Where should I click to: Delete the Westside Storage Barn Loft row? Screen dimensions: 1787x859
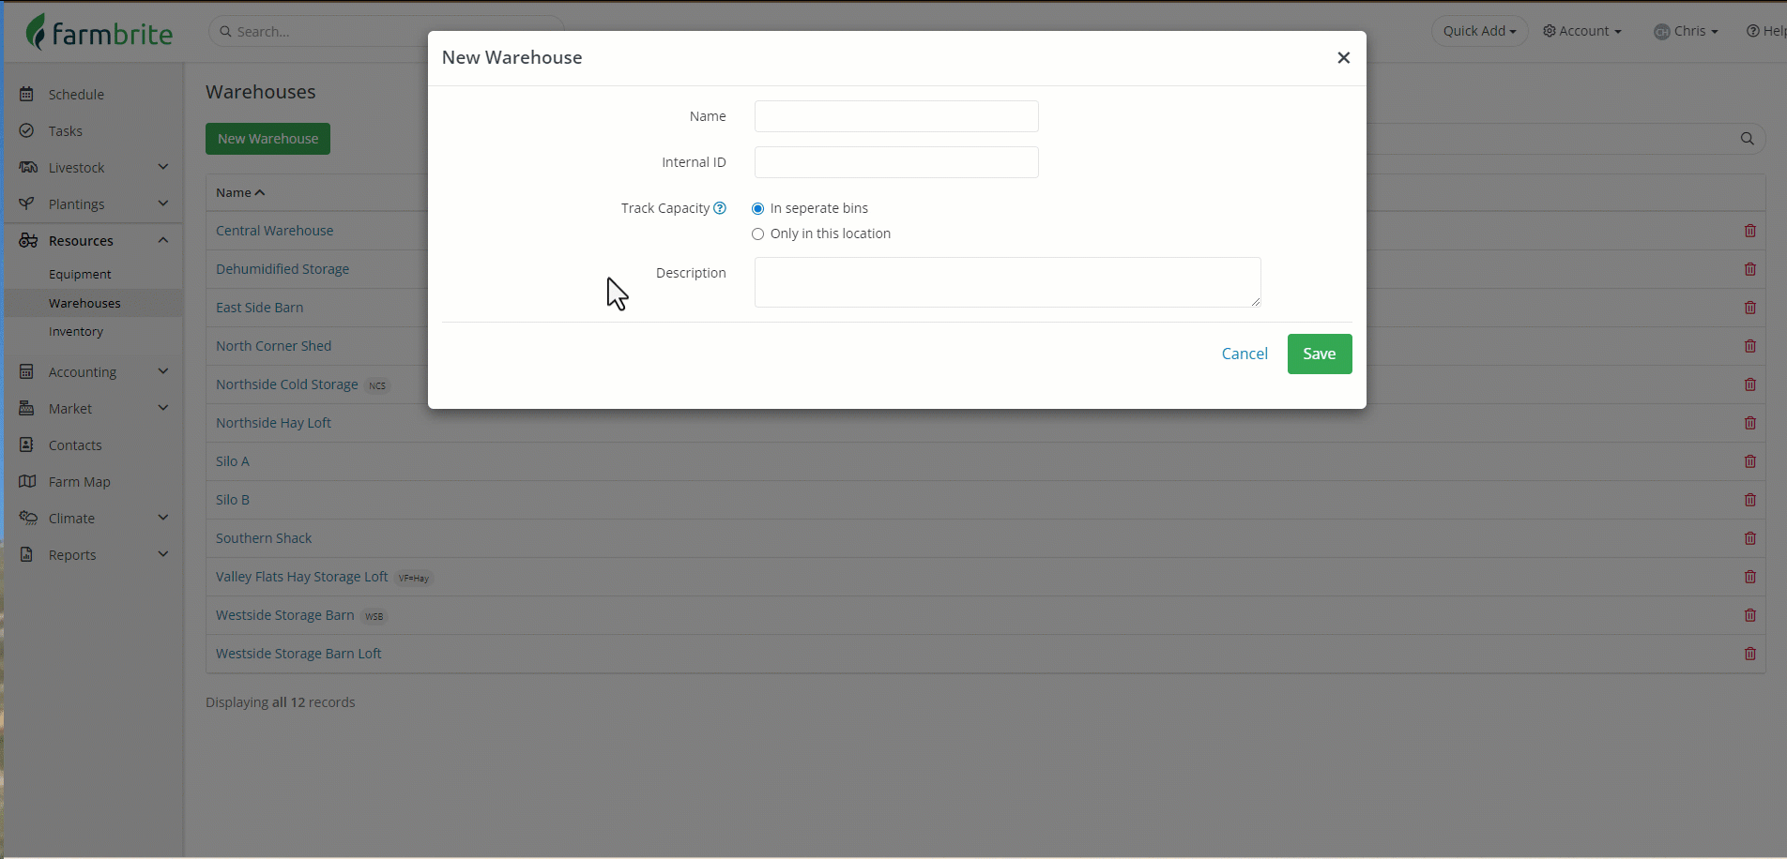click(x=1750, y=654)
